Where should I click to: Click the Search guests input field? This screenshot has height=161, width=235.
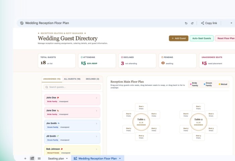pos(72,87)
